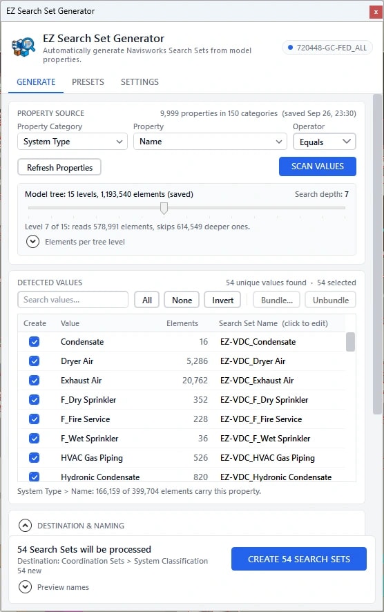Uncheck the Condensate checkbox
Screen dimensions: 384x612
pos(35,342)
